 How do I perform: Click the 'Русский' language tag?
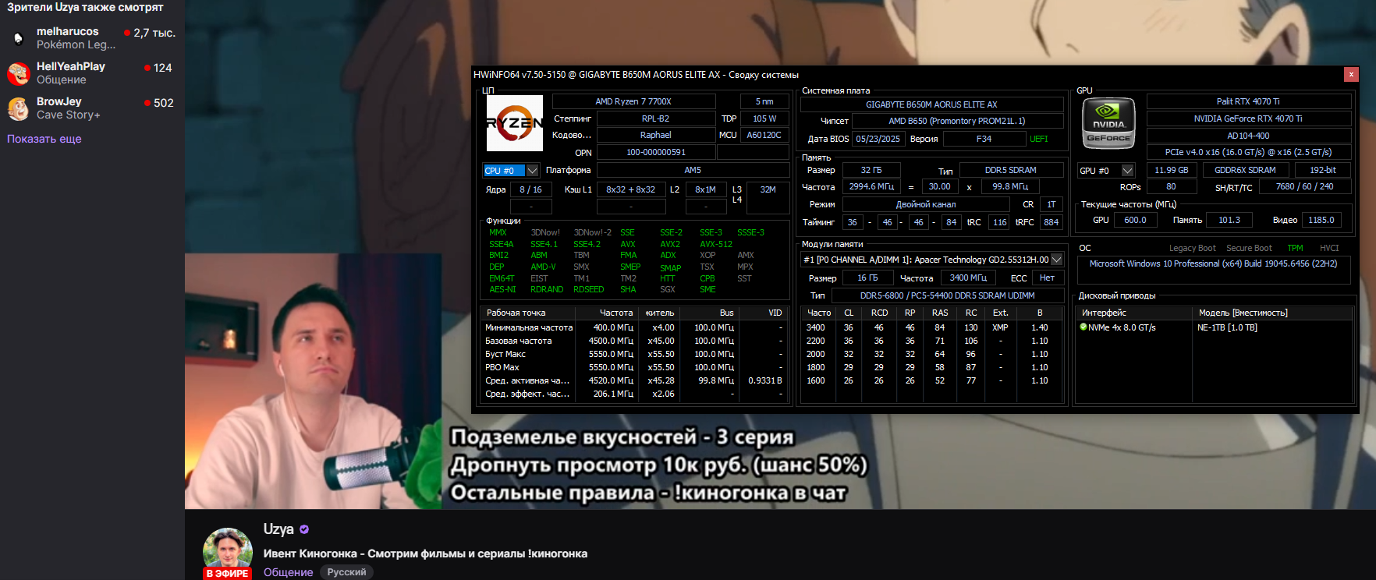pos(347,572)
